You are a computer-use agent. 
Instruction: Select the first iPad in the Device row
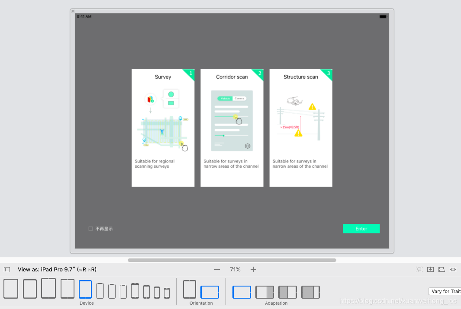(11, 289)
